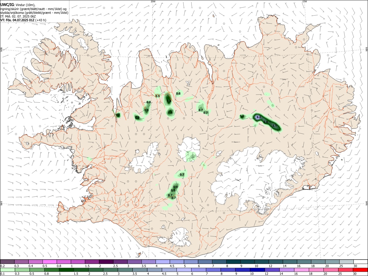Click the upper legend swatch labeled 4
The width and height of the screenshot is (368, 276).
162,262
